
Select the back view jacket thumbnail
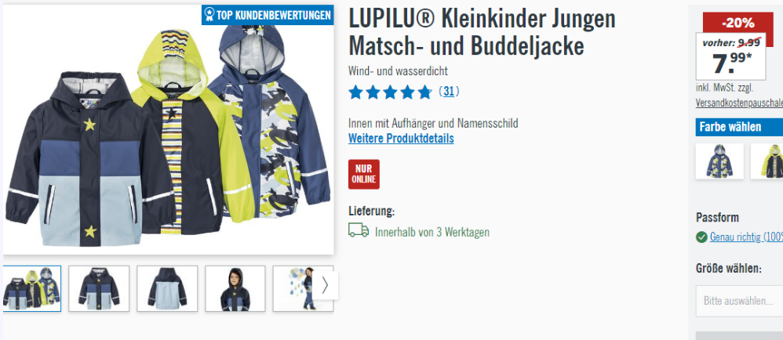click(167, 288)
